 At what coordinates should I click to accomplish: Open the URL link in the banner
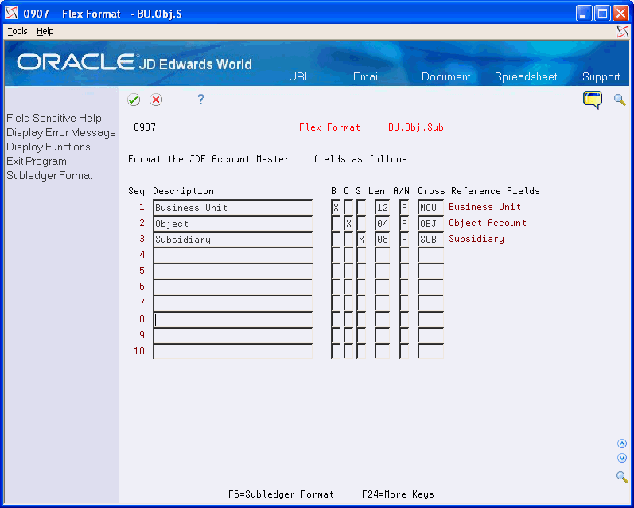click(299, 77)
